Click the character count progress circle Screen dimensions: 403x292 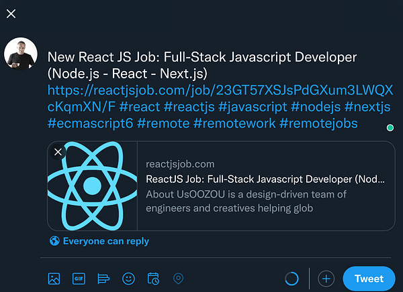click(292, 279)
